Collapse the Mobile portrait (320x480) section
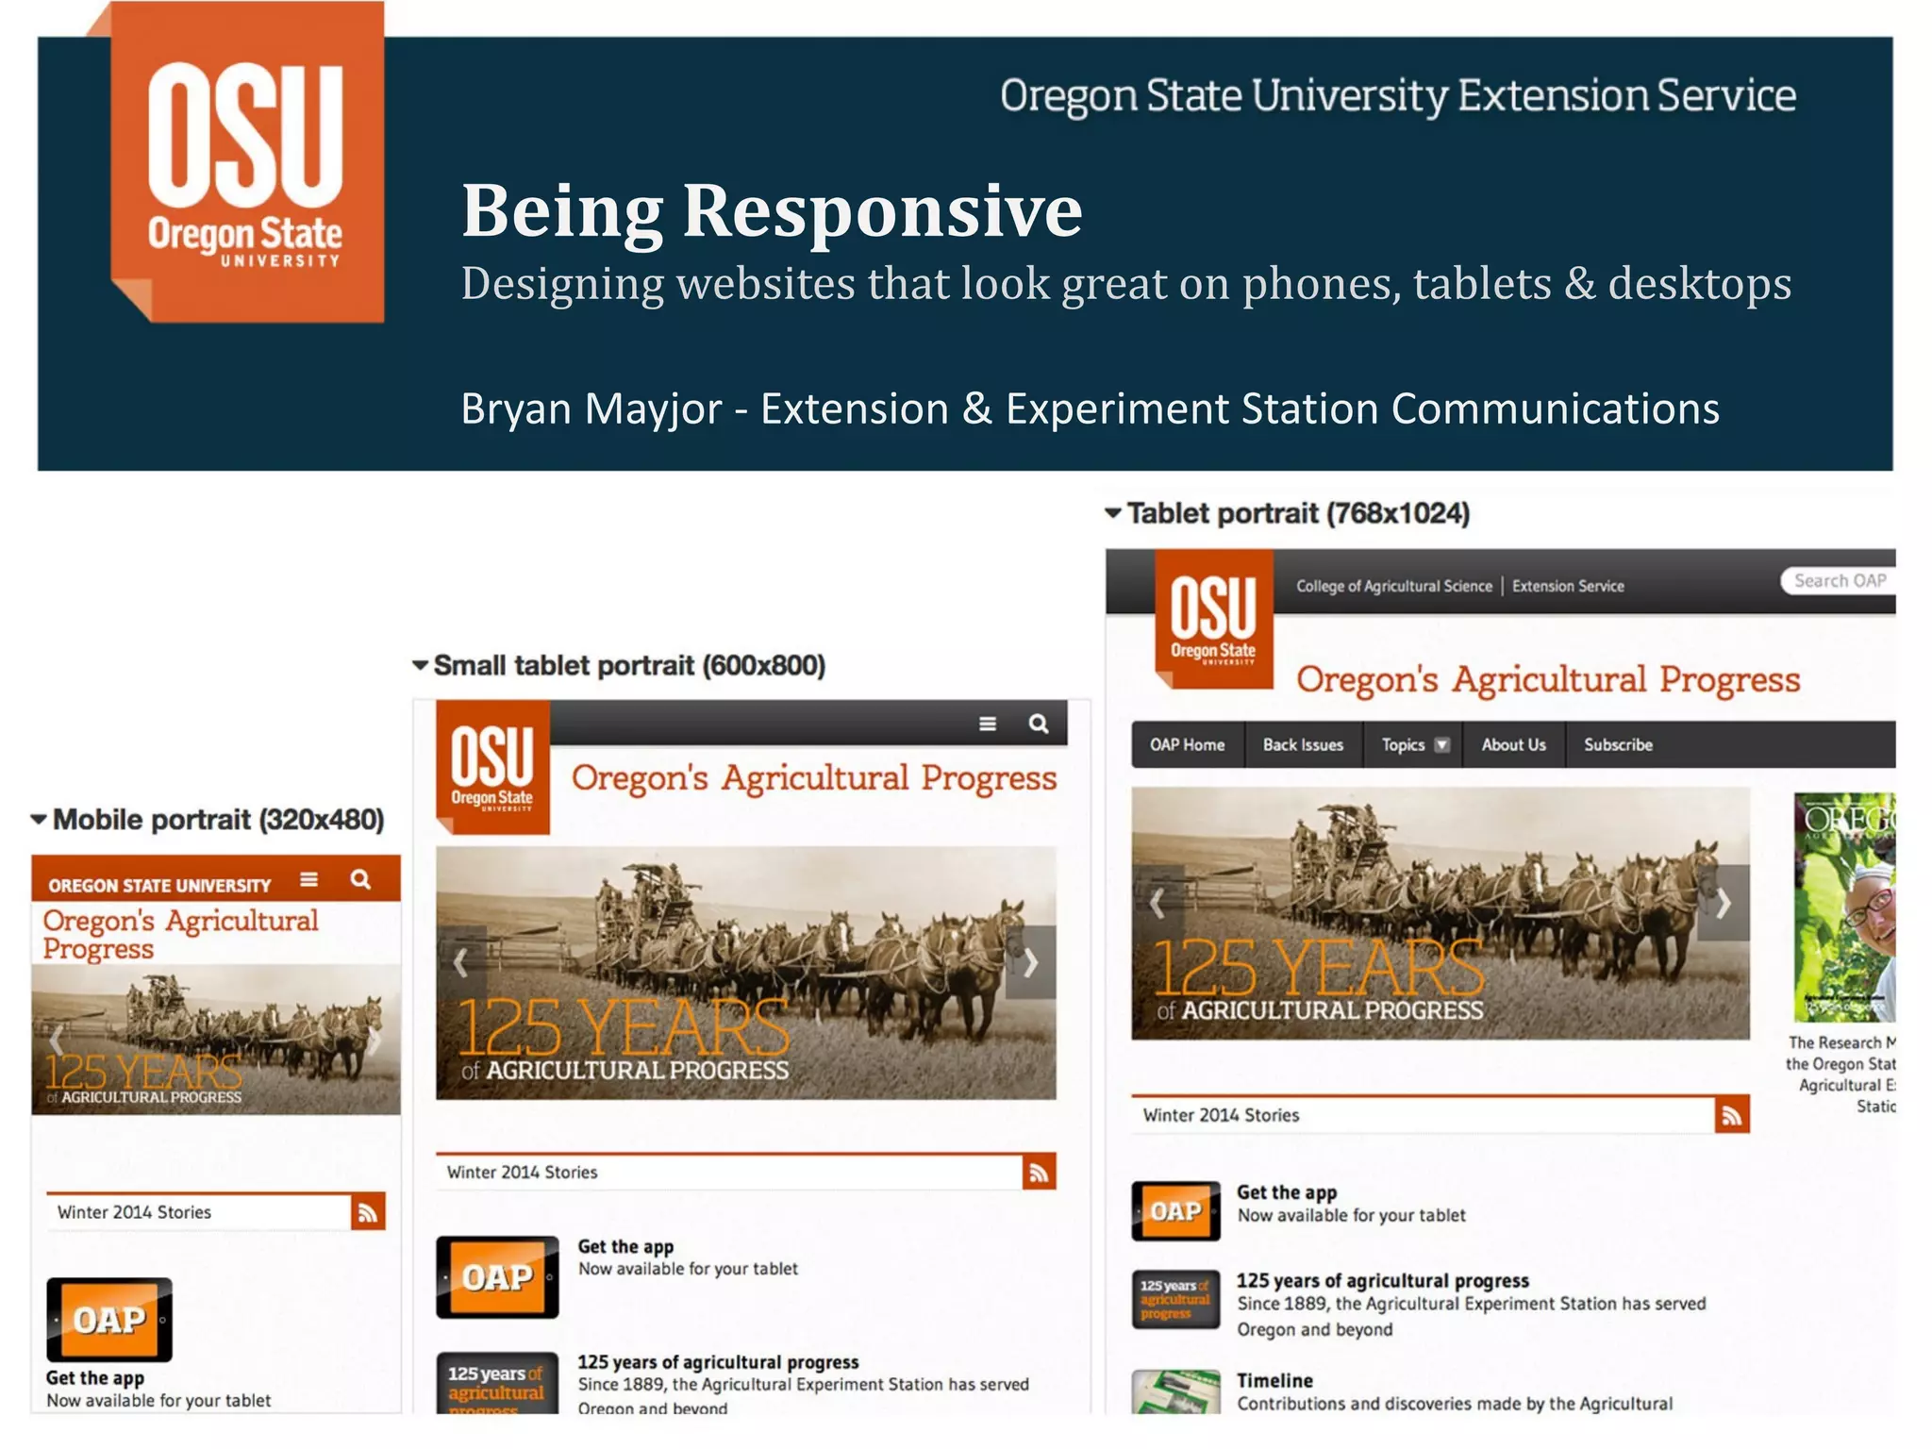 pyautogui.click(x=39, y=820)
